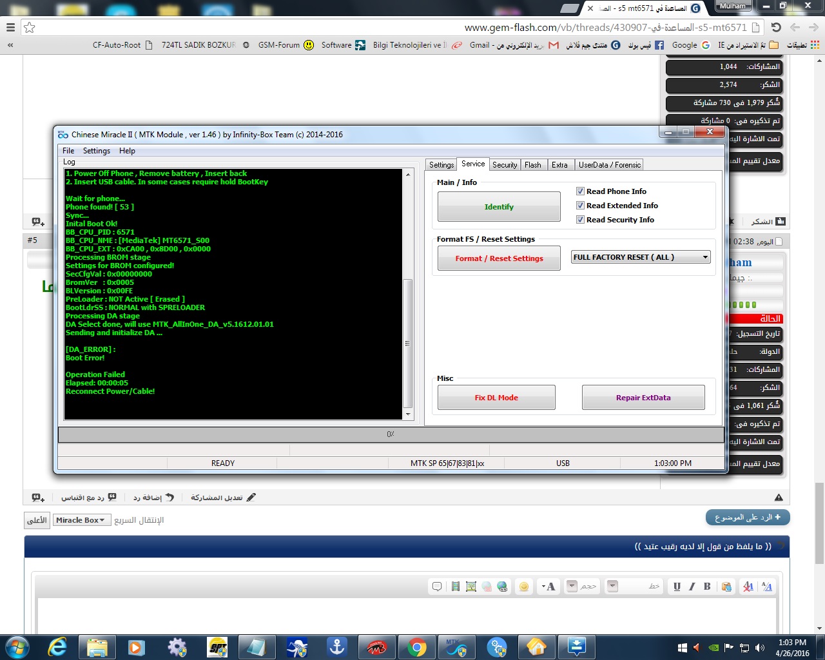This screenshot has height=660, width=825.
Task: Switch to the Settings tab
Action: (442, 165)
